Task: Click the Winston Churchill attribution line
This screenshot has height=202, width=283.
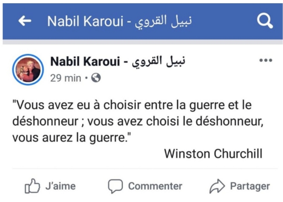Action: tap(213, 154)
